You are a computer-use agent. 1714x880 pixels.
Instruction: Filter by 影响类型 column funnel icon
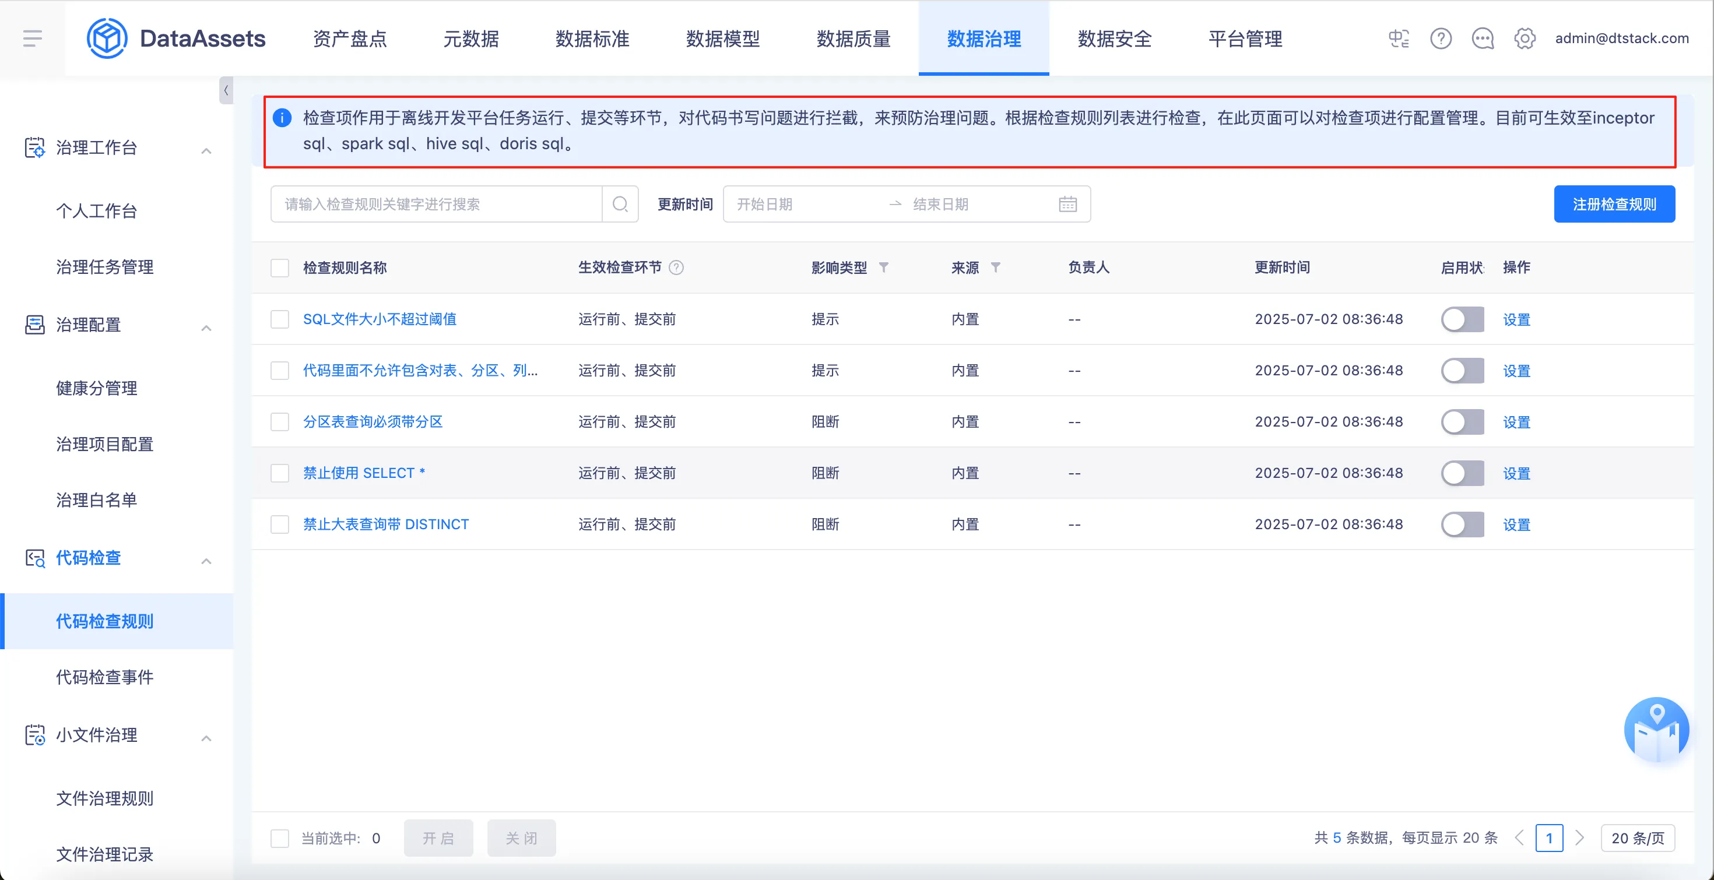884,267
